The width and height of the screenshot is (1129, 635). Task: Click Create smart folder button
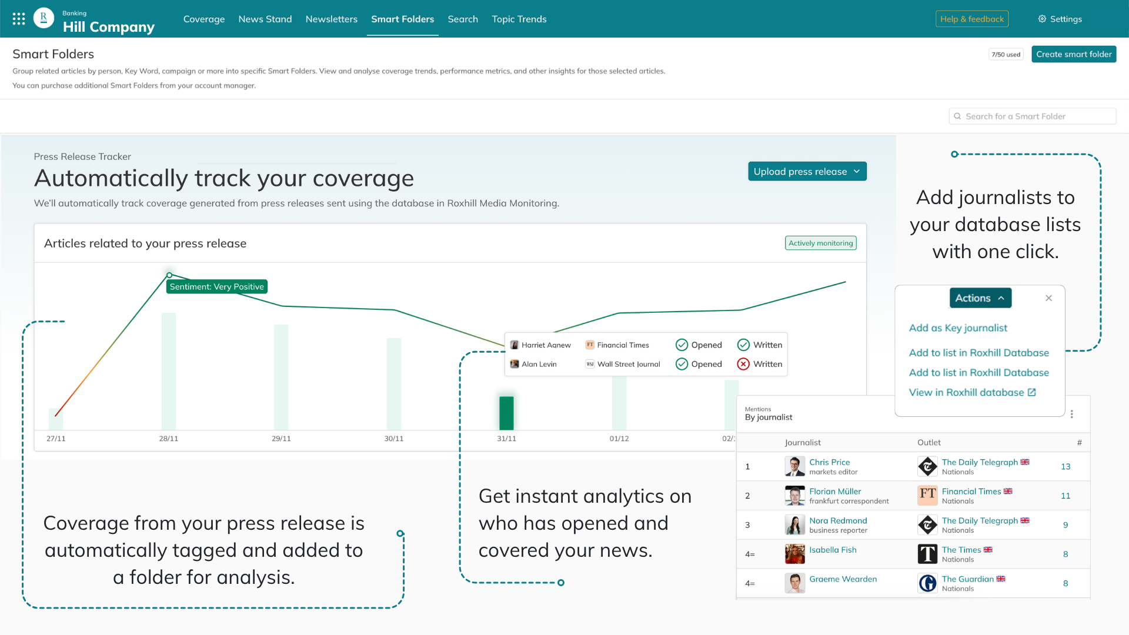click(x=1073, y=54)
